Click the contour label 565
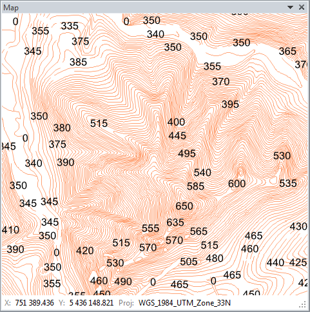Viewport: 310px width, 312px height. [x=199, y=231]
